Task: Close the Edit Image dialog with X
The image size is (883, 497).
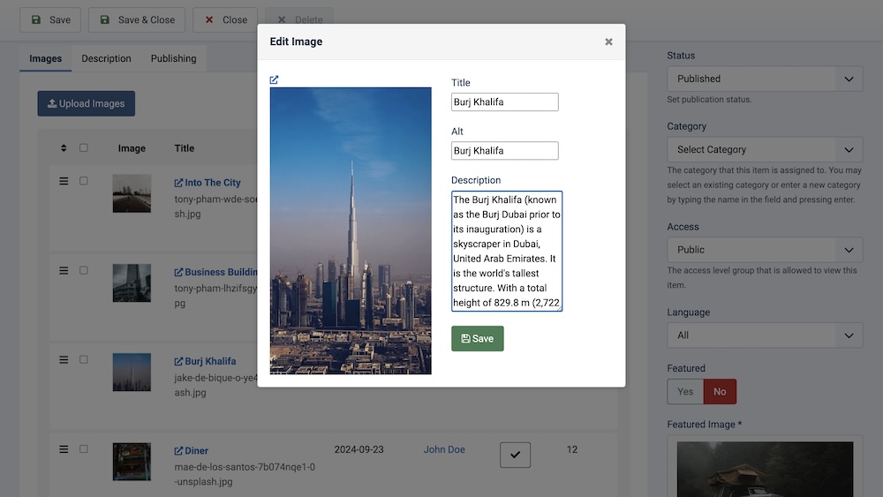Action: [608, 41]
